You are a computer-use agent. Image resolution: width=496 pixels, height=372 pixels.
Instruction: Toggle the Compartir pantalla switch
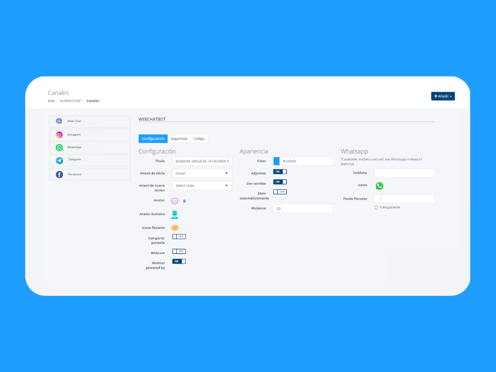[179, 237]
